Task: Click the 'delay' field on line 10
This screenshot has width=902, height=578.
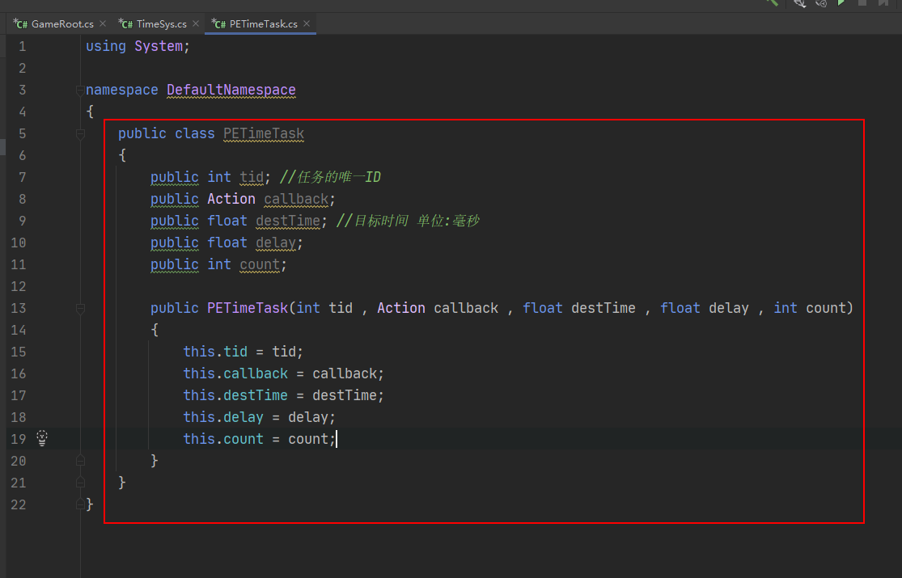Action: pyautogui.click(x=276, y=243)
